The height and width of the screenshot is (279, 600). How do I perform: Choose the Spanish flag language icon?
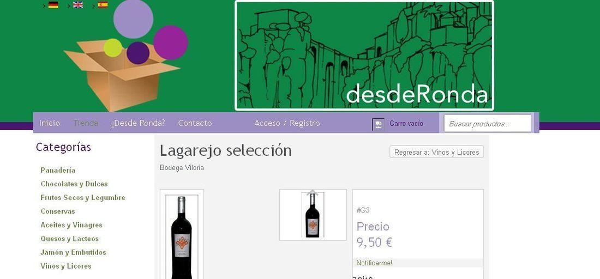(103, 5)
